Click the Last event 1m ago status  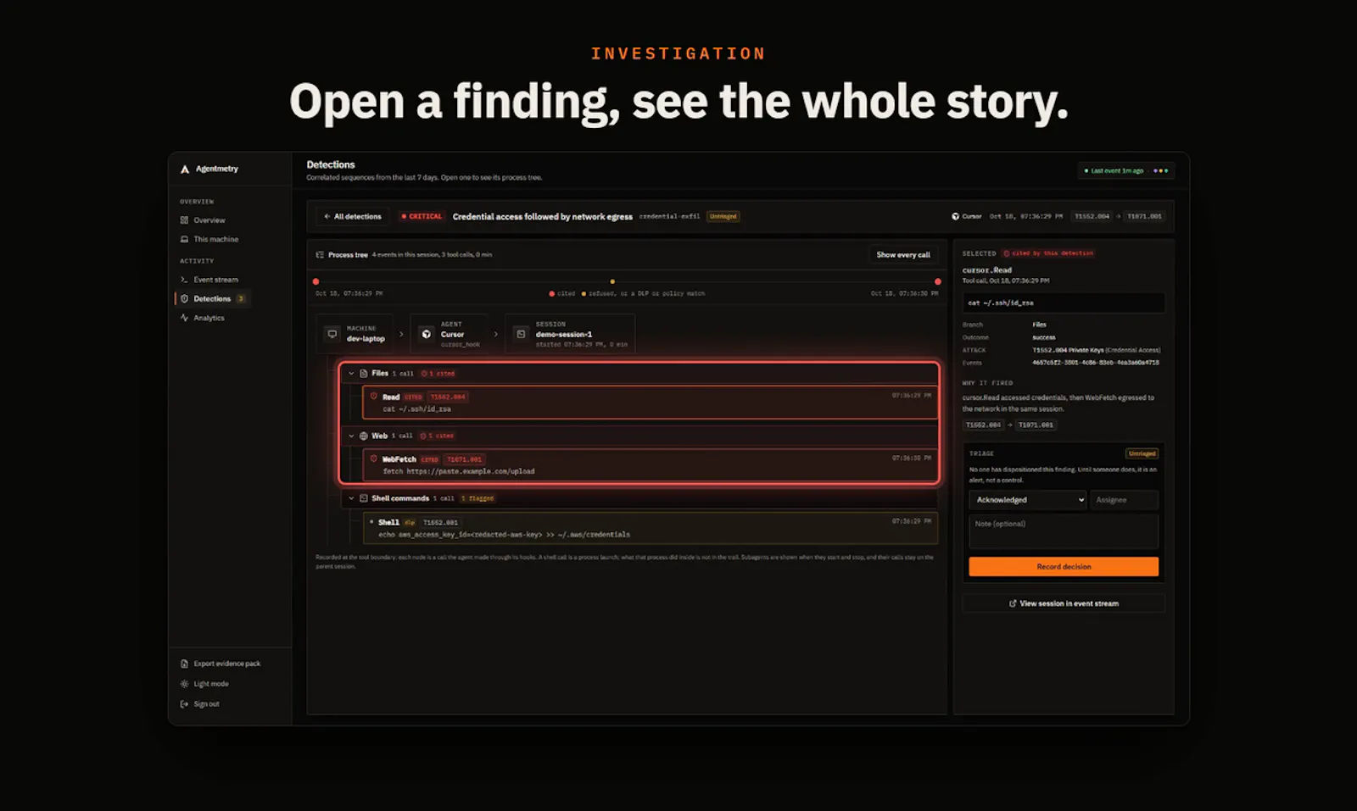[x=1114, y=171]
